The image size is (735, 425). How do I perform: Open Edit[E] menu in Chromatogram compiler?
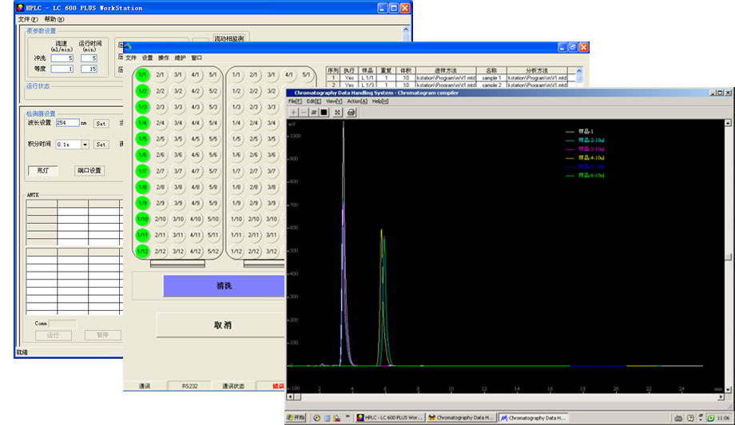pos(314,101)
